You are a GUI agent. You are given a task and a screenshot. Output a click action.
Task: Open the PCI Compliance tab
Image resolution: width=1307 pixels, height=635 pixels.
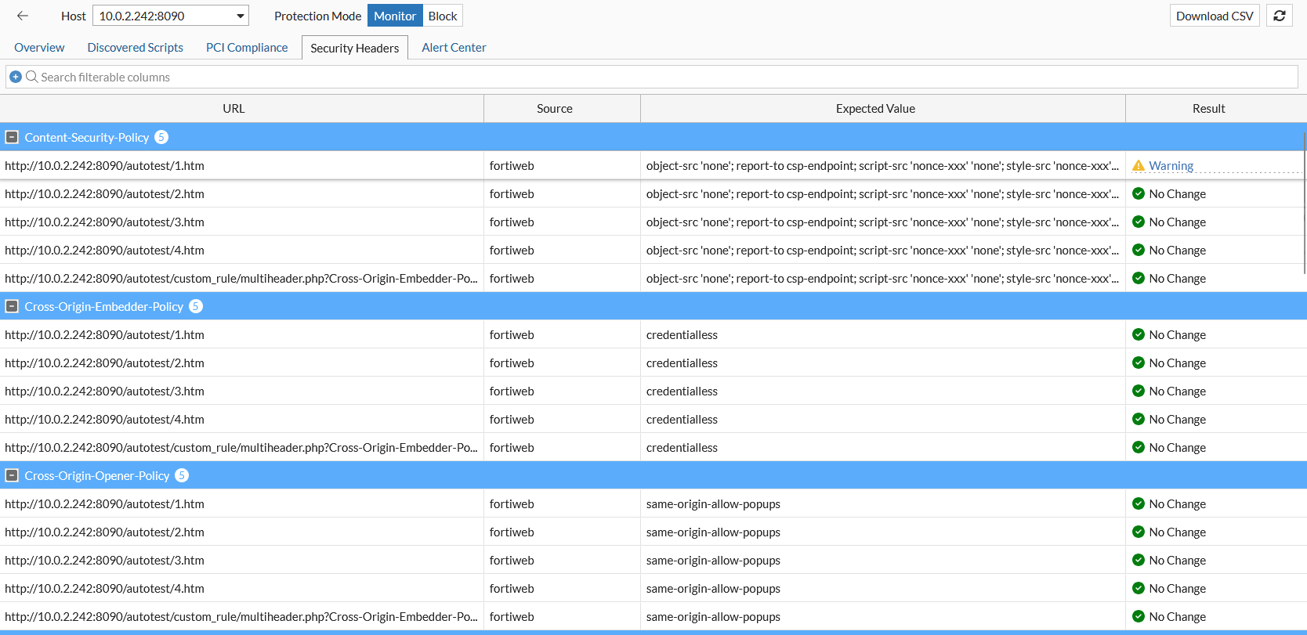[x=247, y=48]
